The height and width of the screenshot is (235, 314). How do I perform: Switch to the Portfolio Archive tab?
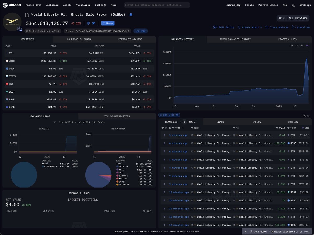(x=130, y=39)
